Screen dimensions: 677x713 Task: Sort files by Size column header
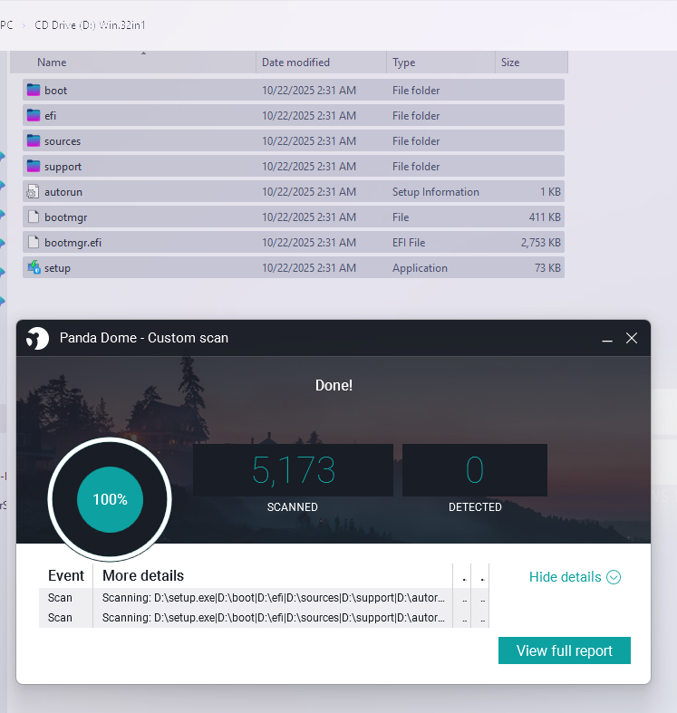(x=531, y=63)
